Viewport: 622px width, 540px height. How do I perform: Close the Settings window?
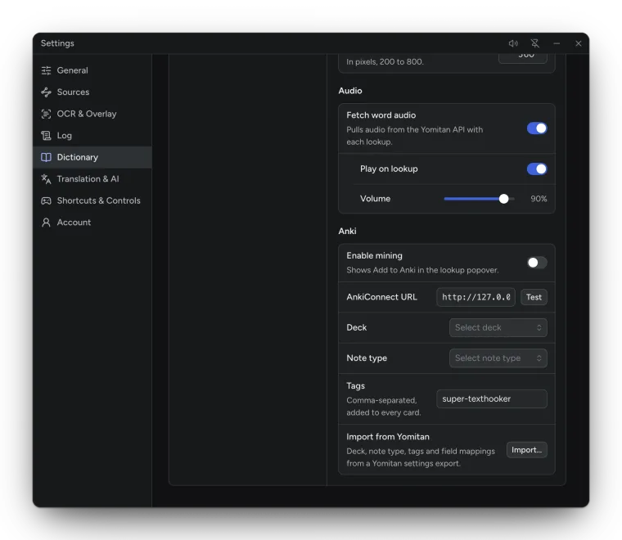click(x=579, y=43)
